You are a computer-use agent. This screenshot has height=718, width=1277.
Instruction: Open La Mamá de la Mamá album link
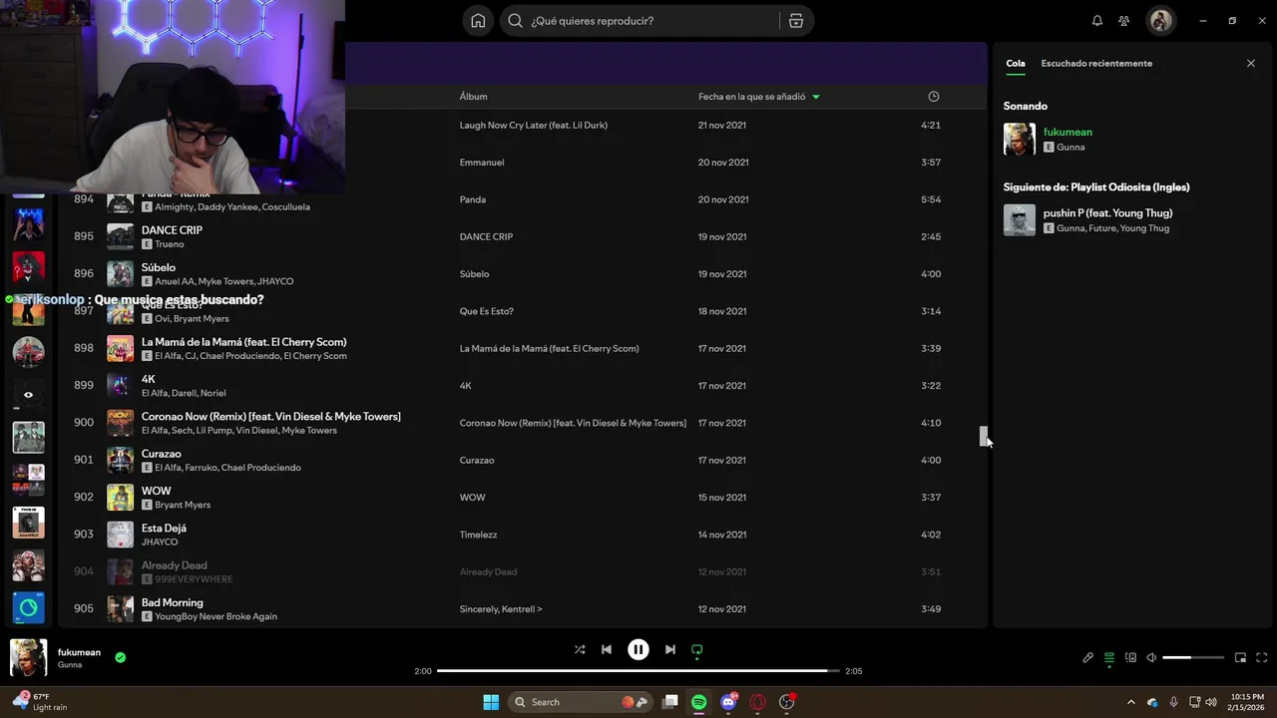pos(549,348)
